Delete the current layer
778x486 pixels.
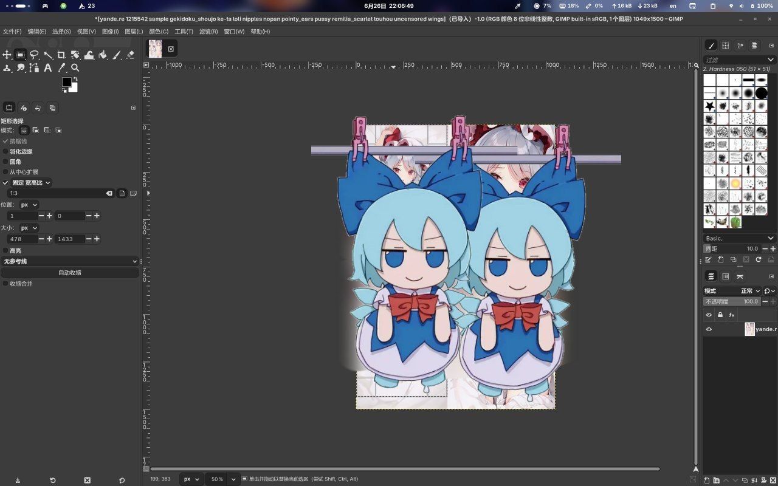click(x=773, y=481)
